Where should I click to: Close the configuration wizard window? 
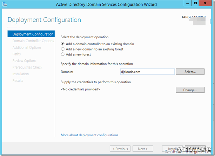coord(205,3)
